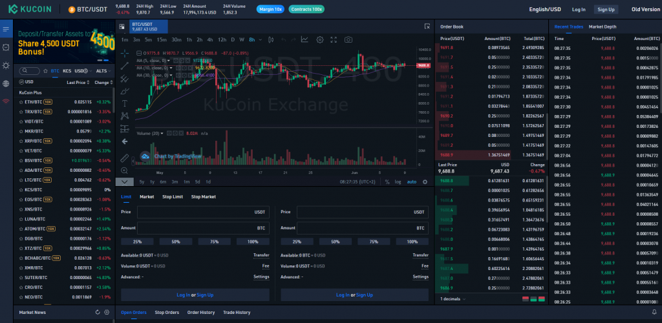The height and width of the screenshot is (323, 662).
Task: Switch to Old Version link
Action: click(646, 9)
